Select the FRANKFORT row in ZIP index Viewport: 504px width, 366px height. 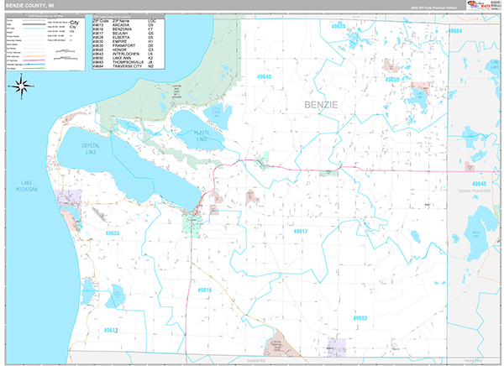point(124,45)
